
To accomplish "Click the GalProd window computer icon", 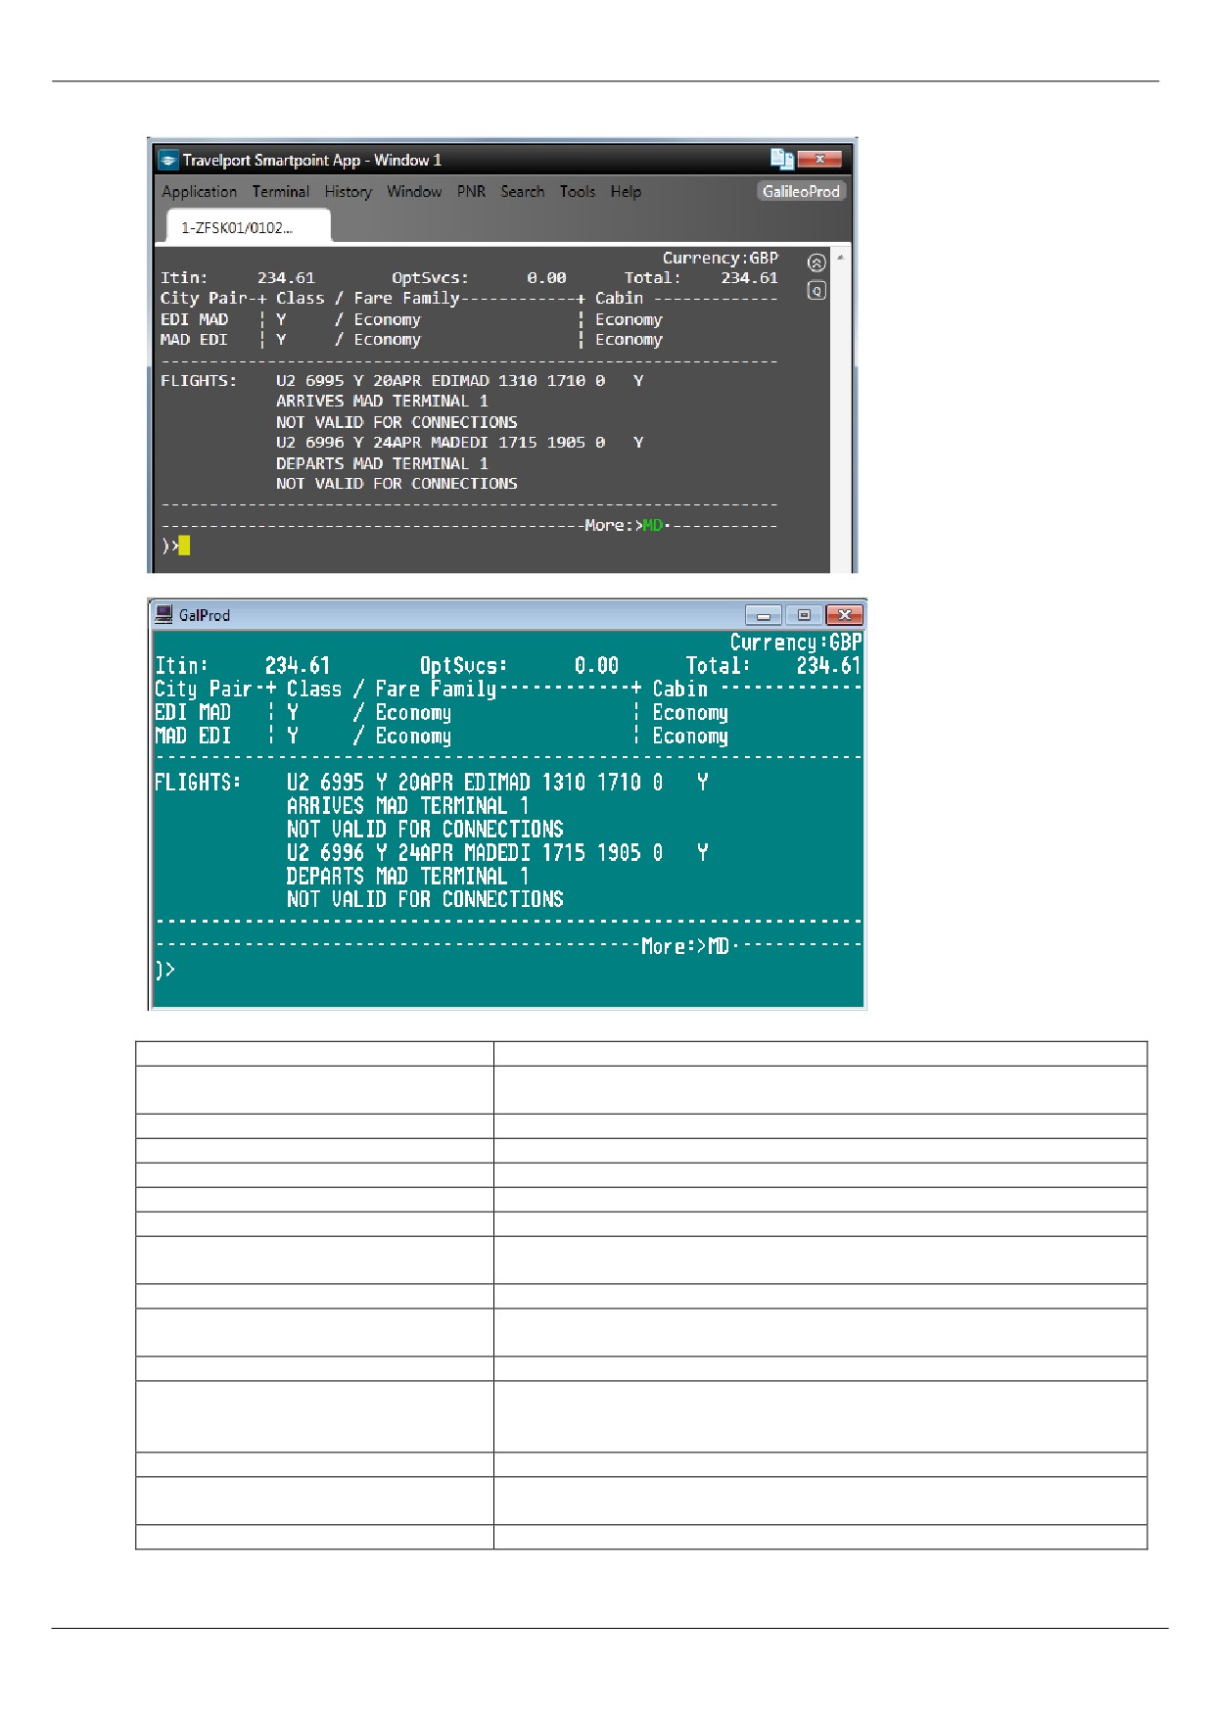I will [164, 614].
